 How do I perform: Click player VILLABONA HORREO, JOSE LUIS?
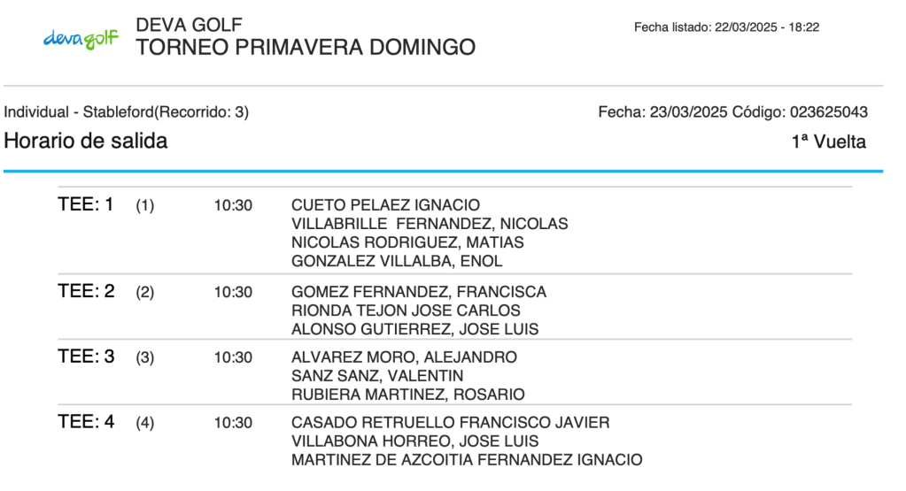tap(414, 441)
